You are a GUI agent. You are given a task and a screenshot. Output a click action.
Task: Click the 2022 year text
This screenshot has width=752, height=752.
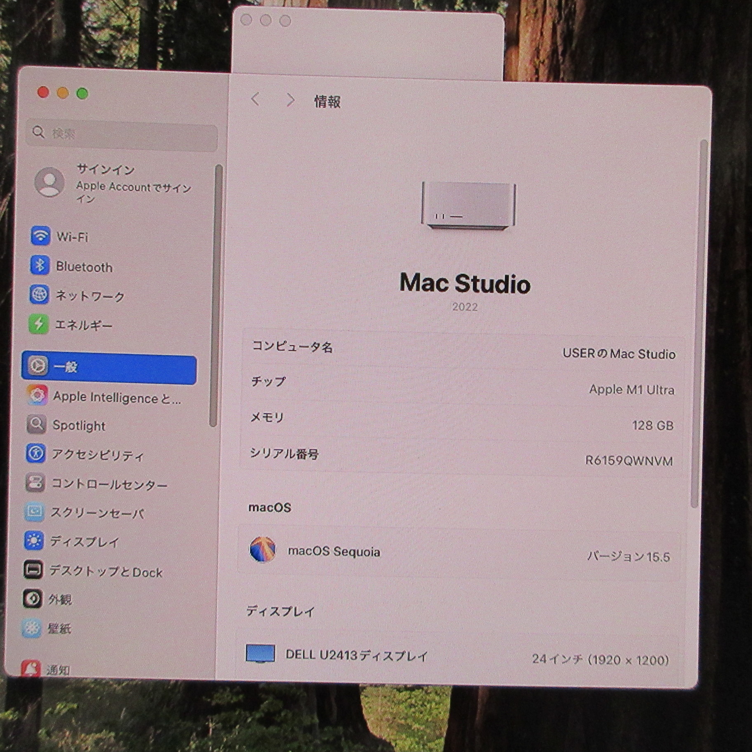(x=465, y=307)
